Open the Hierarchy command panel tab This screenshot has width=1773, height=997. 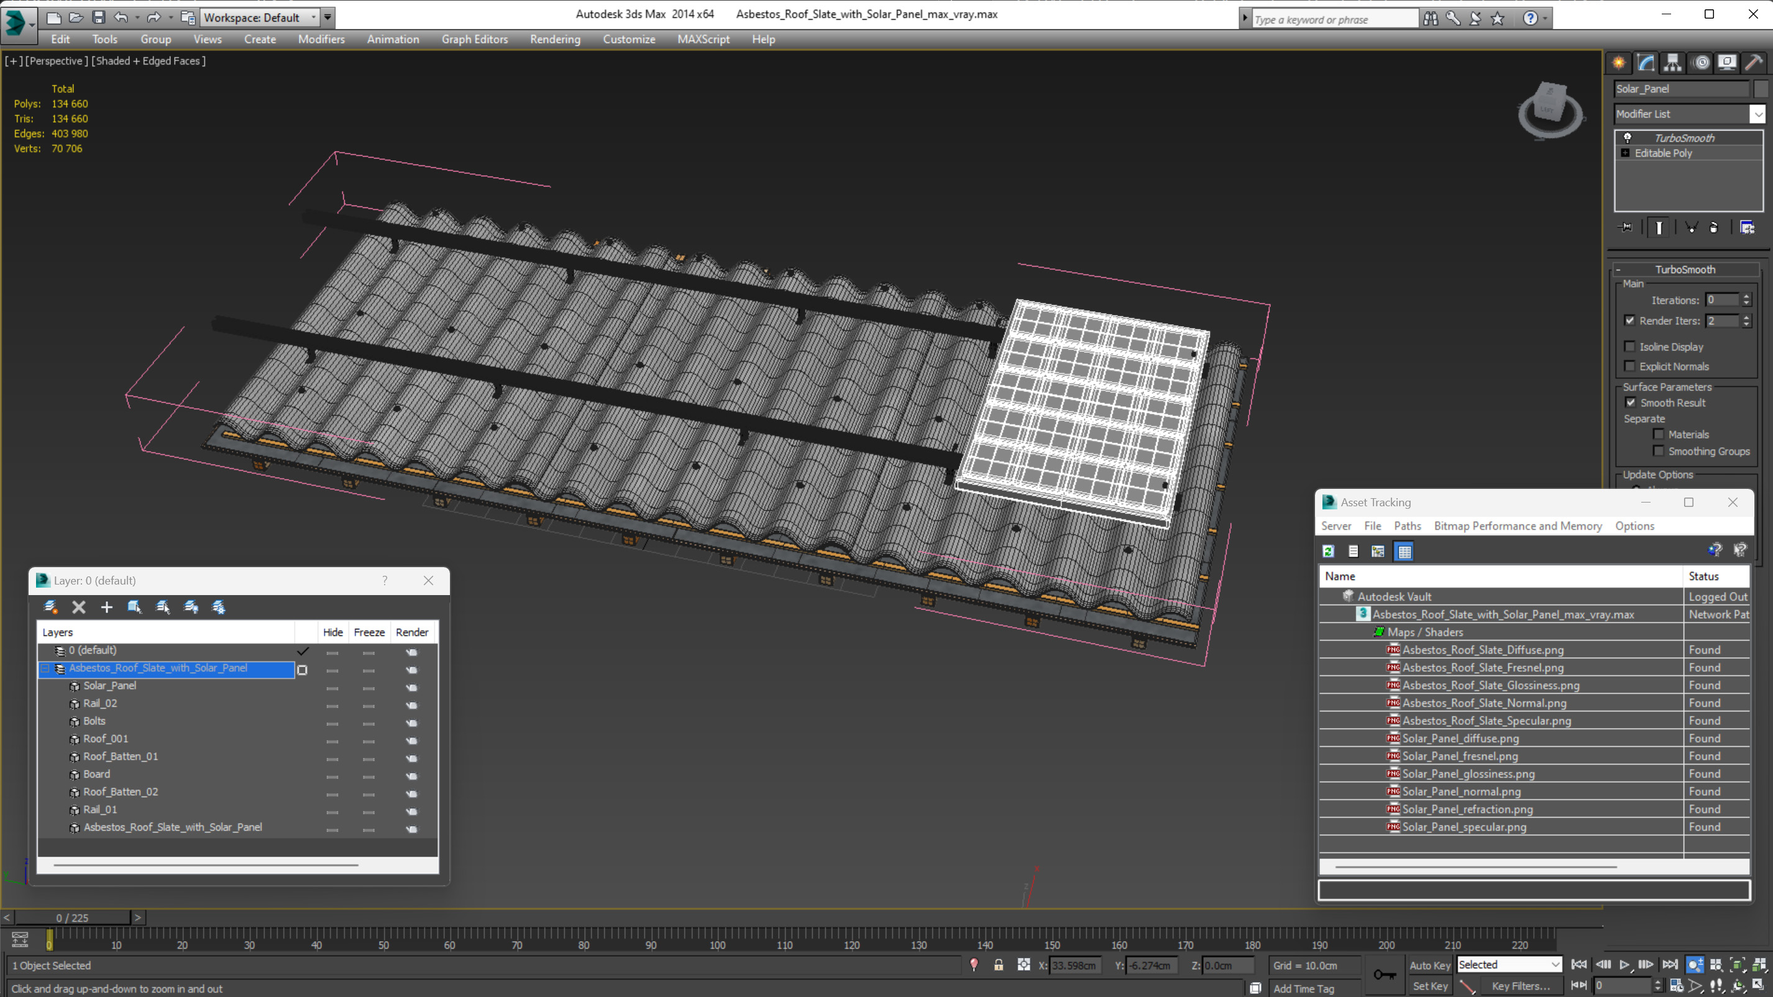1672,63
